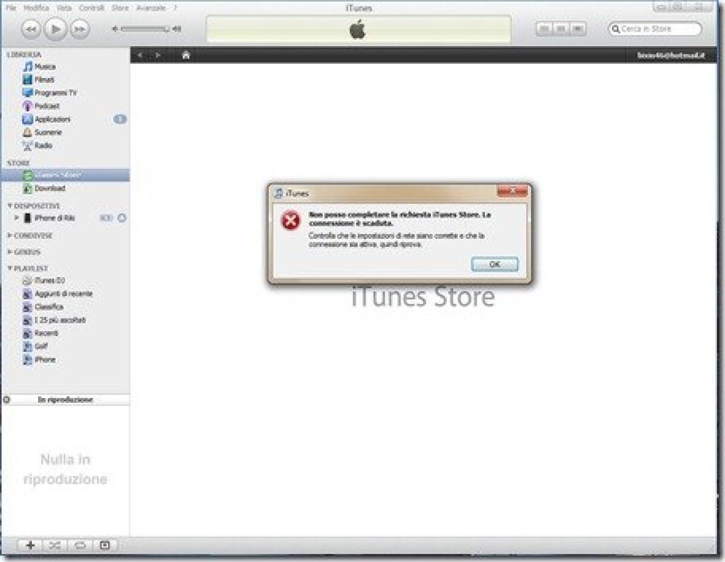725x562 pixels.
Task: Create a new playlist with the plus button
Action: [30, 545]
